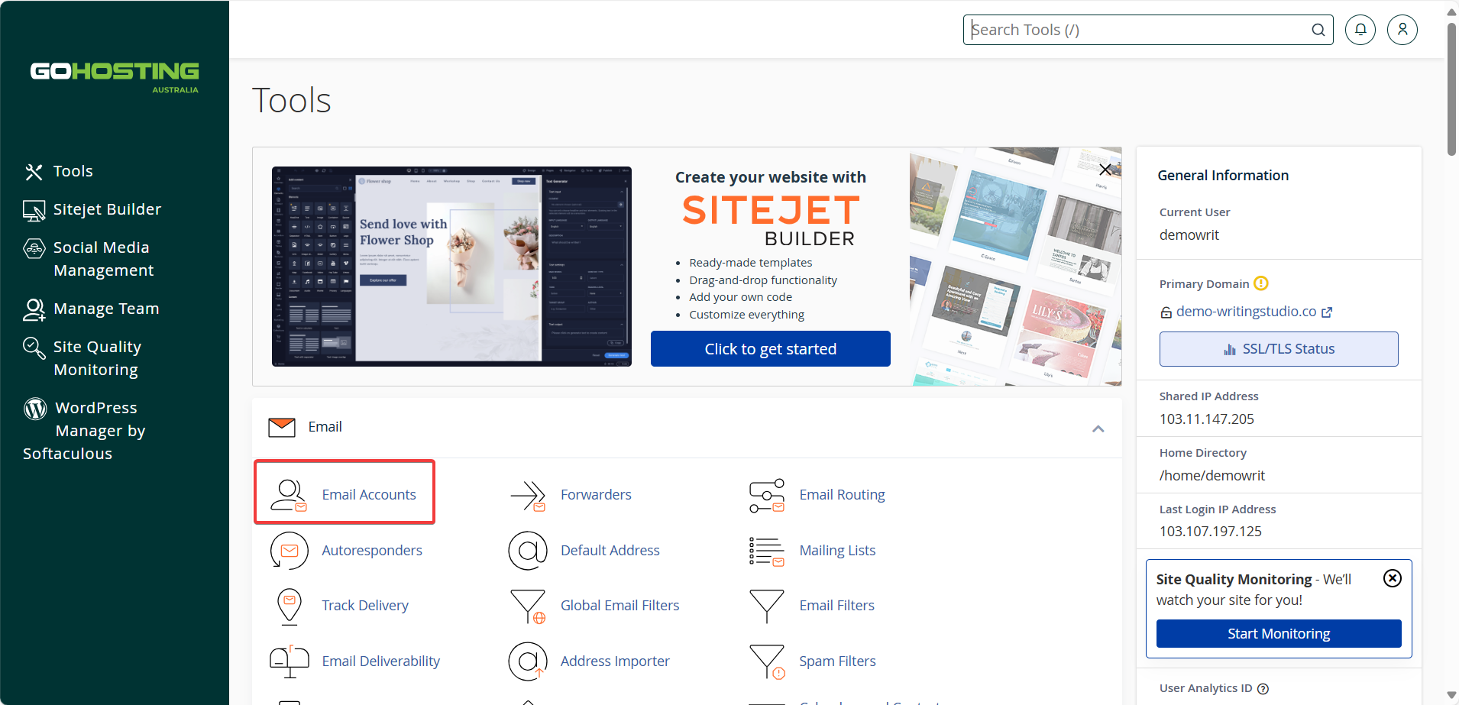The image size is (1459, 705).
Task: Open the Email Routing link
Action: tap(842, 495)
